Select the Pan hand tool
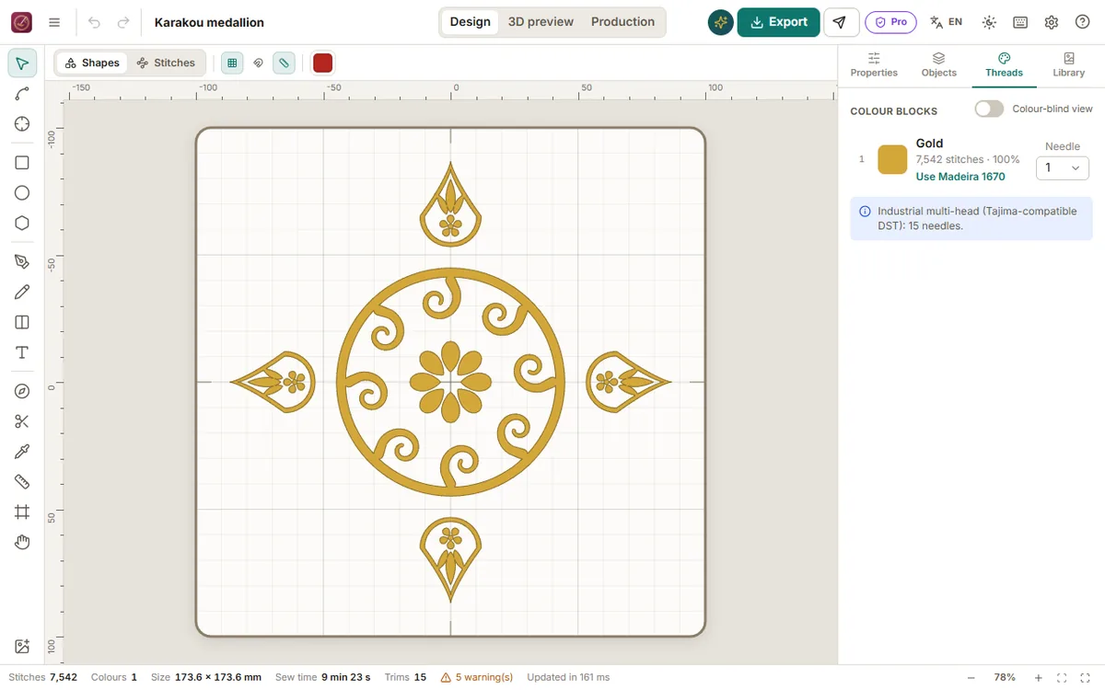Viewport: 1105px width, 690px height. [x=22, y=542]
